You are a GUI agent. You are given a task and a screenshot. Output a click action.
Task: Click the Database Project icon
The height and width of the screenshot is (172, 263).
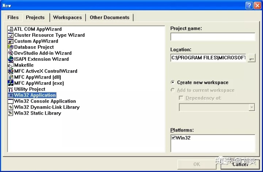11,47
